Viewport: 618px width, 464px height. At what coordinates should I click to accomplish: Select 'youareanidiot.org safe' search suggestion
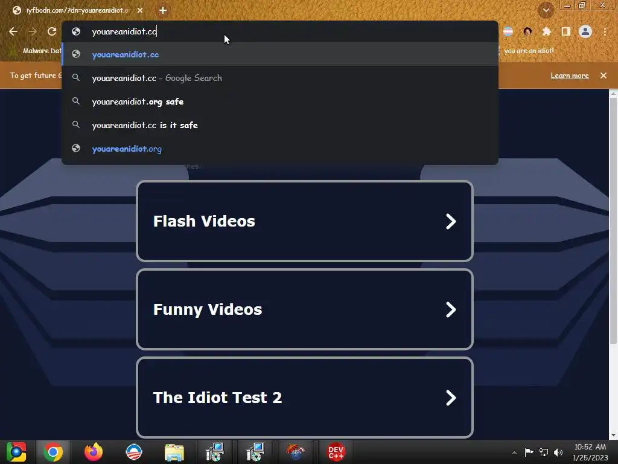(280, 101)
